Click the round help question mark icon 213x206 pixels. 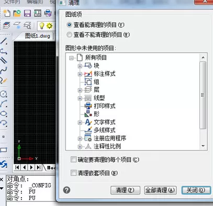point(67,190)
